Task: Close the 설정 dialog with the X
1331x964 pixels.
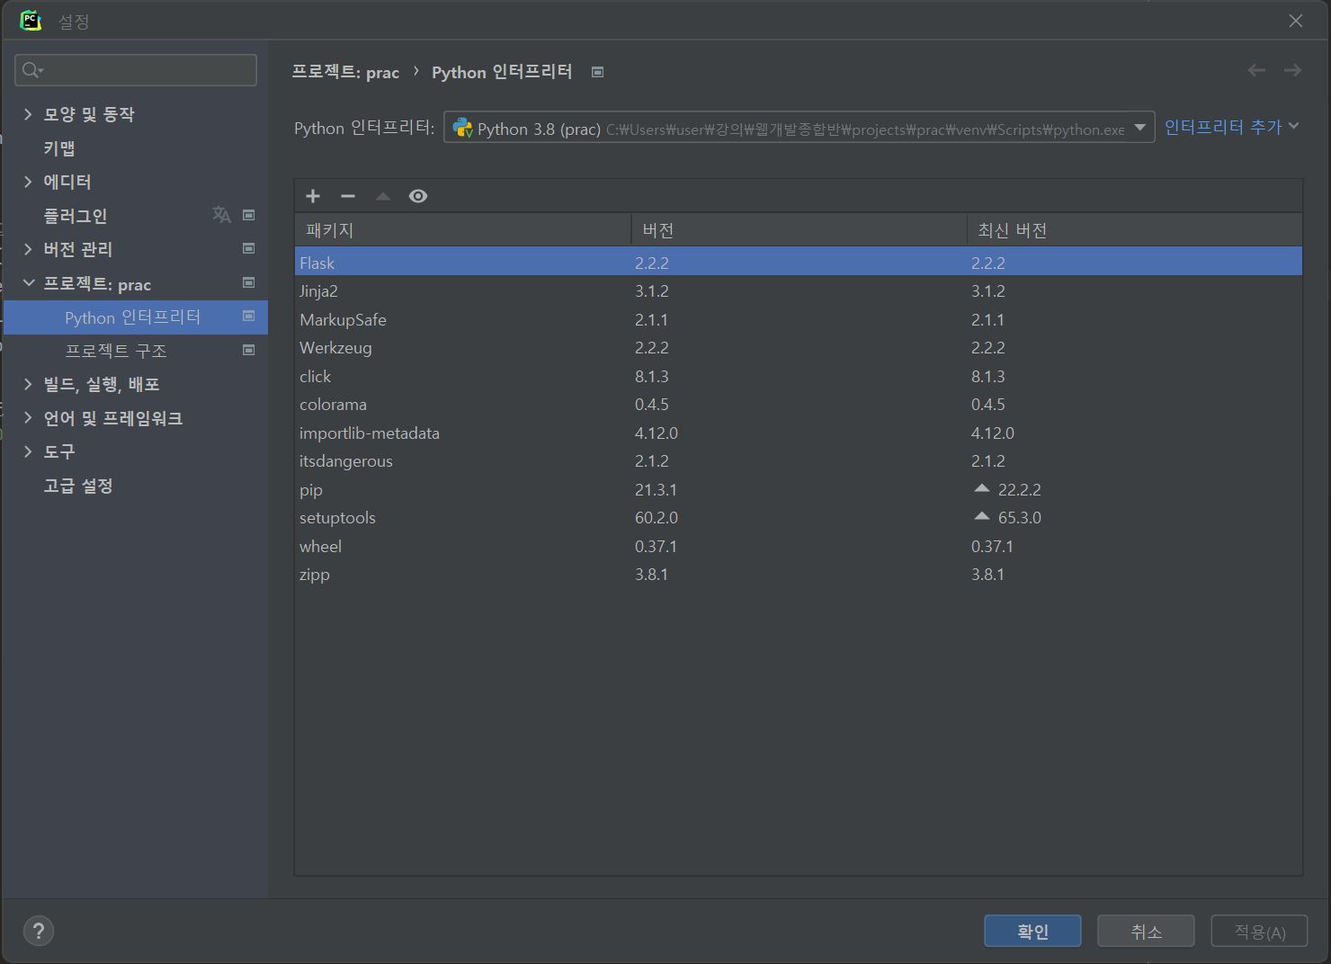Action: 1296,21
